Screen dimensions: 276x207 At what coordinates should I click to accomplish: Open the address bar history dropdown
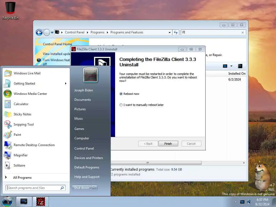[x=170, y=32]
